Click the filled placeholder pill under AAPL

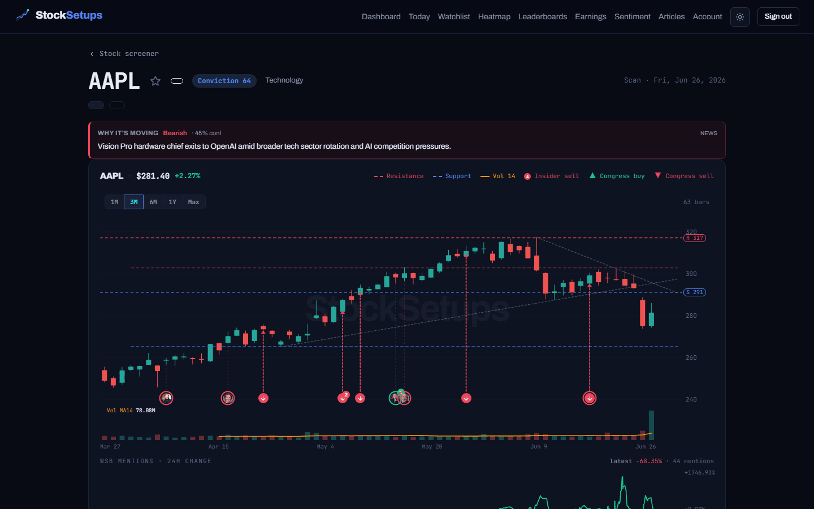point(96,105)
